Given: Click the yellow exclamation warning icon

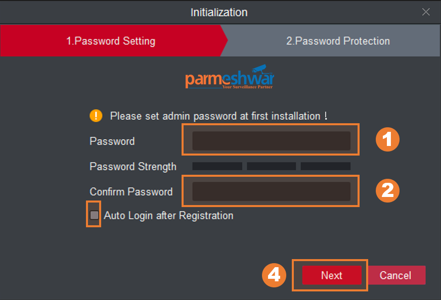Looking at the screenshot, I should pos(96,116).
